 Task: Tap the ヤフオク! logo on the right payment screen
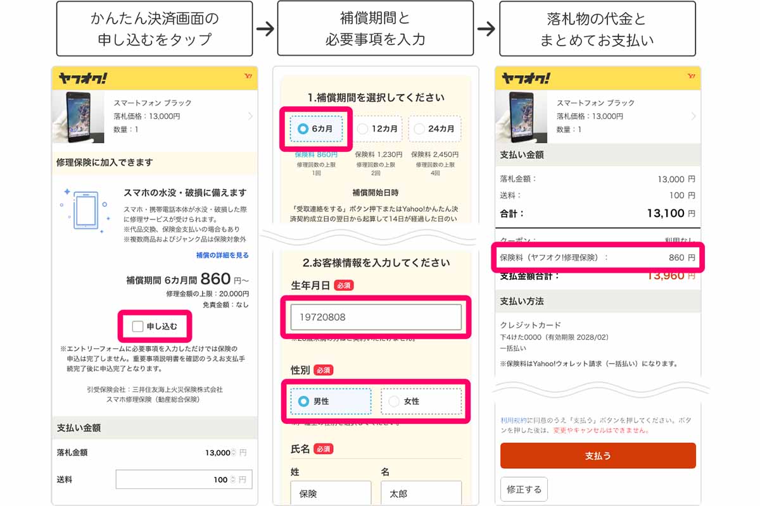click(526, 78)
